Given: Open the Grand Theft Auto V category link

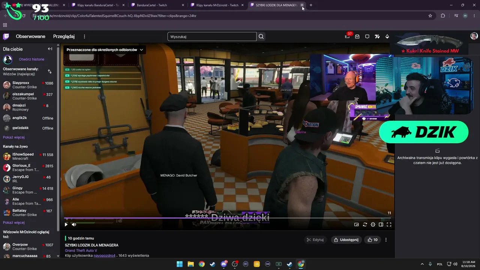Looking at the screenshot, I should 81,250.
